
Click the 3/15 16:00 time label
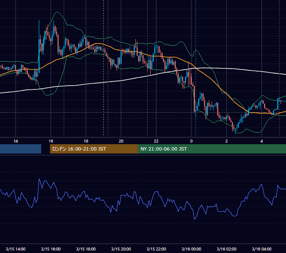point(51,249)
